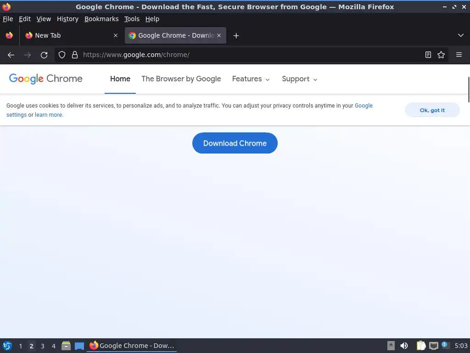Open the volume speaker tray icon

point(404,346)
